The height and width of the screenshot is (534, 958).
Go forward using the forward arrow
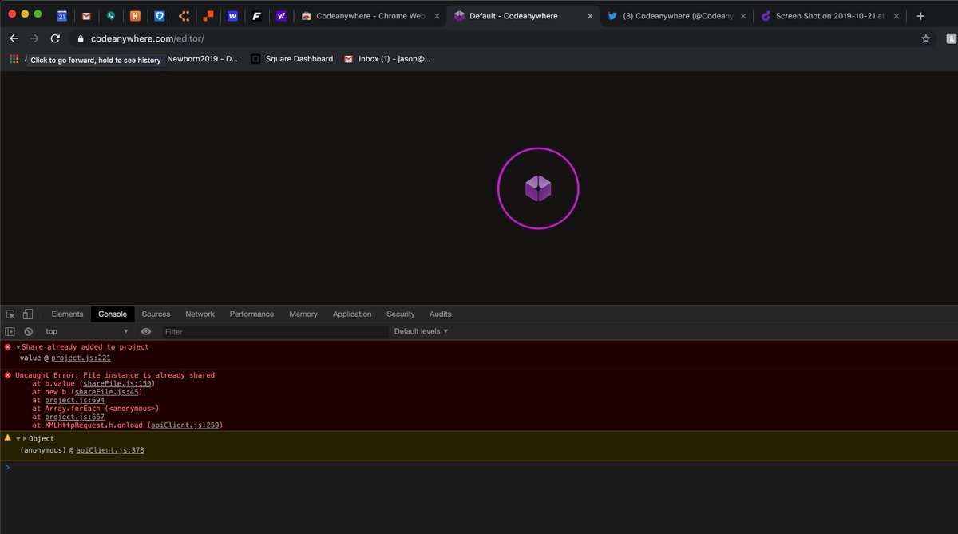(x=34, y=38)
